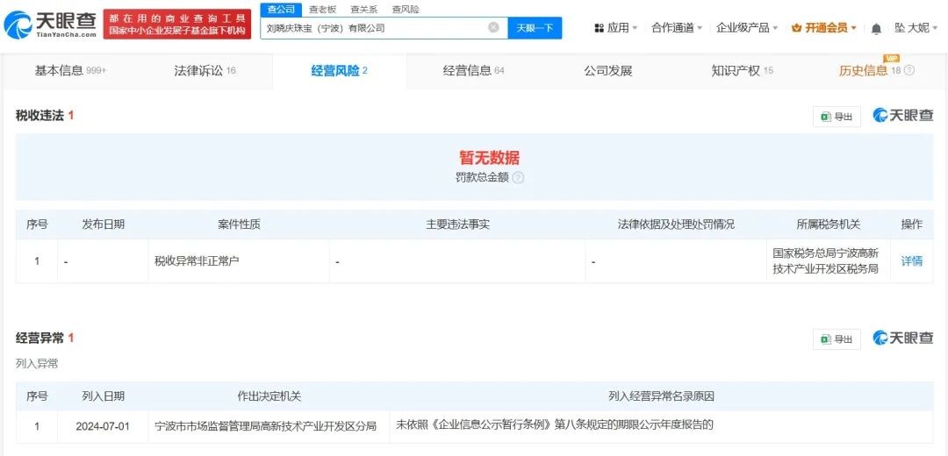
Task: Click the TianYanCha logo in header
Action: (x=51, y=25)
